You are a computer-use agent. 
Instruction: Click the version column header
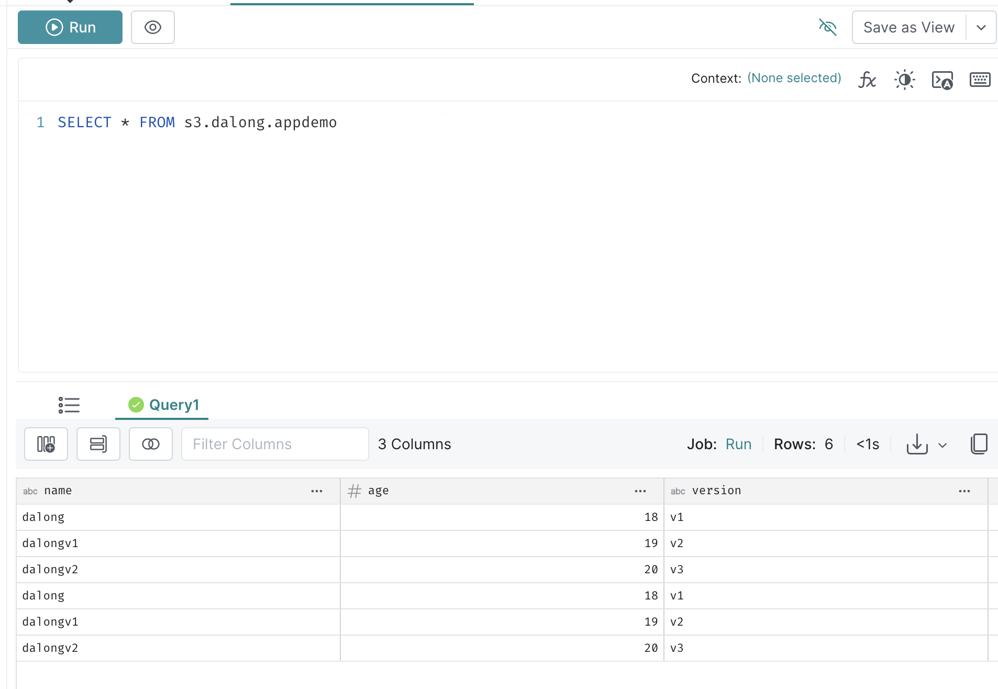click(826, 491)
